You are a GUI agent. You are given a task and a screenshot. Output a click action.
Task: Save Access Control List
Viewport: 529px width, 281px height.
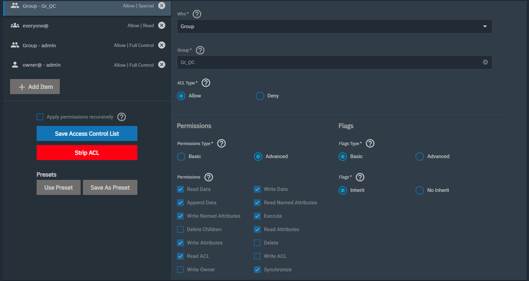[87, 134]
